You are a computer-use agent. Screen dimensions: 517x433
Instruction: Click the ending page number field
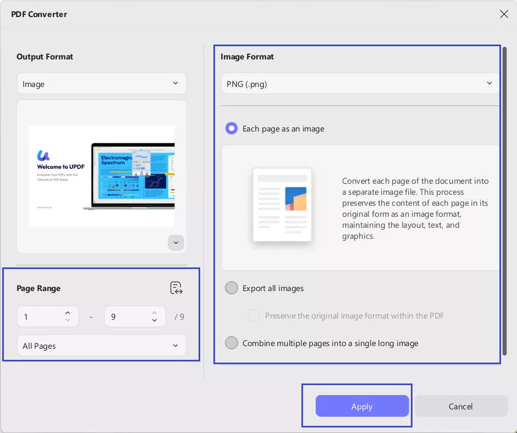pyautogui.click(x=128, y=316)
